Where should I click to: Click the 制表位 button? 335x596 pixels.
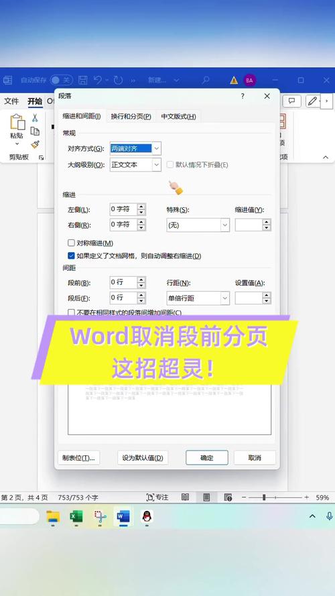click(78, 458)
